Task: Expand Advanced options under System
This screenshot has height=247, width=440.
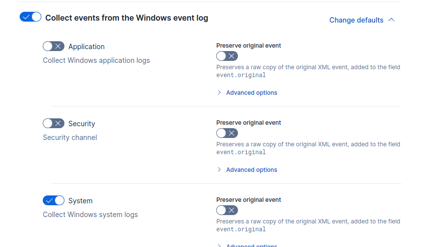Action: pyautogui.click(x=251, y=245)
